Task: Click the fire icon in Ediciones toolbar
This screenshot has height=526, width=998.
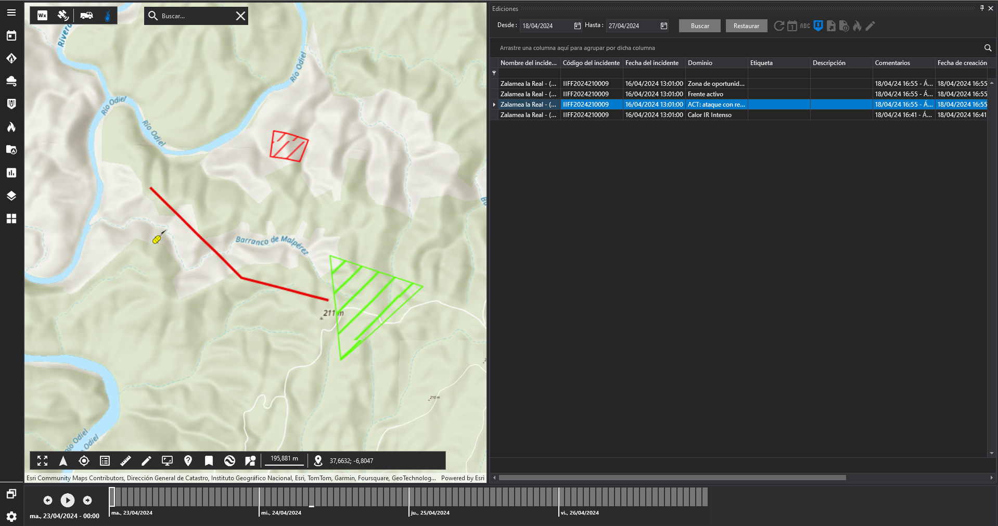Action: (x=857, y=26)
